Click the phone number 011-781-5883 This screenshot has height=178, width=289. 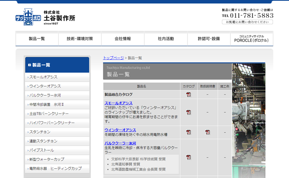(251, 16)
